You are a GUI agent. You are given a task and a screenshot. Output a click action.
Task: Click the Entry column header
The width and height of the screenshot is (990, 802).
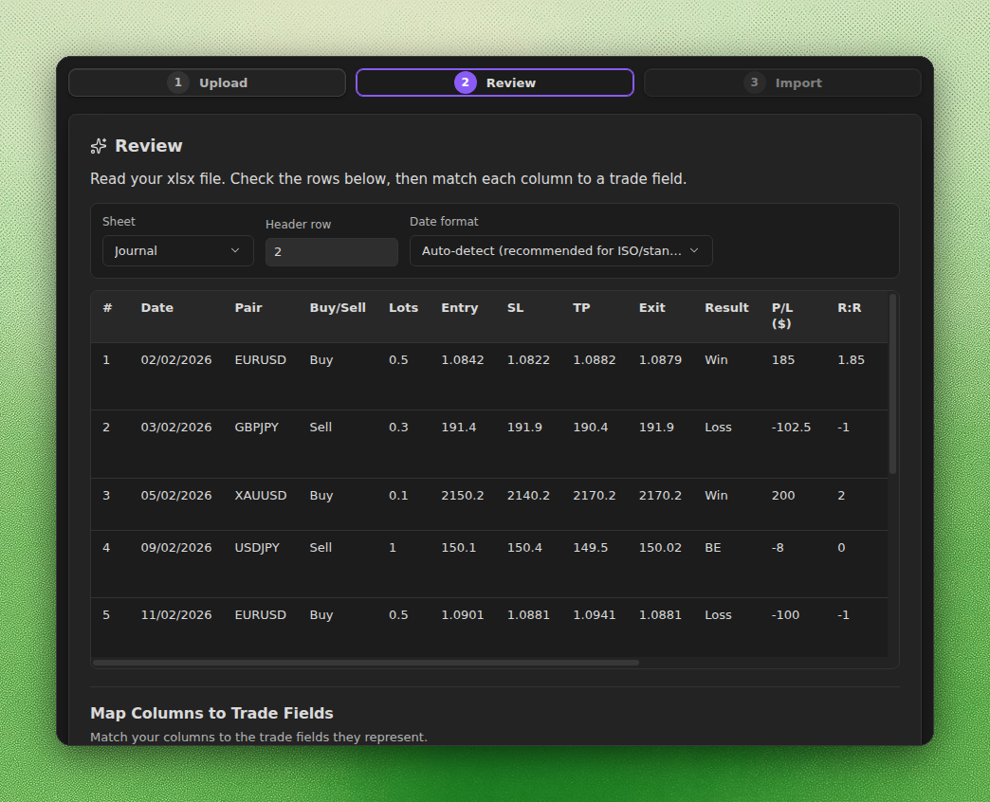[460, 308]
